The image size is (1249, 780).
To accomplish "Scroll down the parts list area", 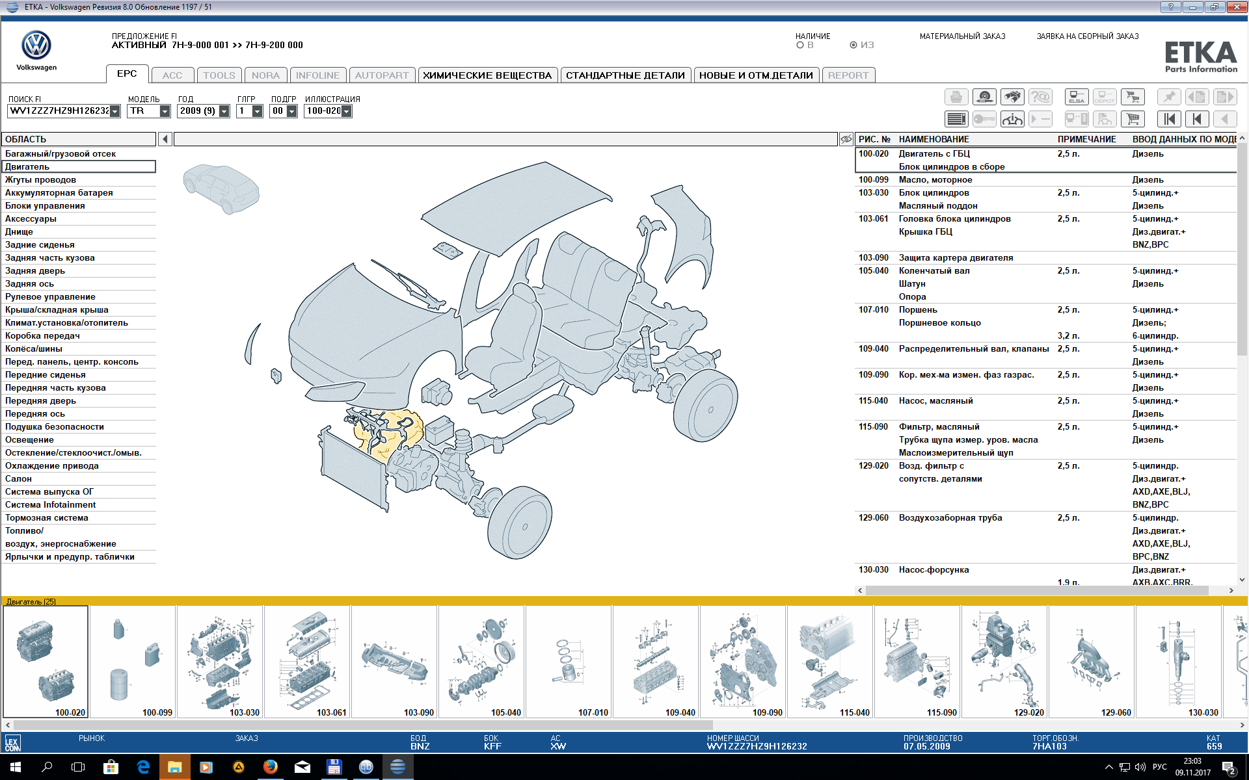I will click(1242, 581).
